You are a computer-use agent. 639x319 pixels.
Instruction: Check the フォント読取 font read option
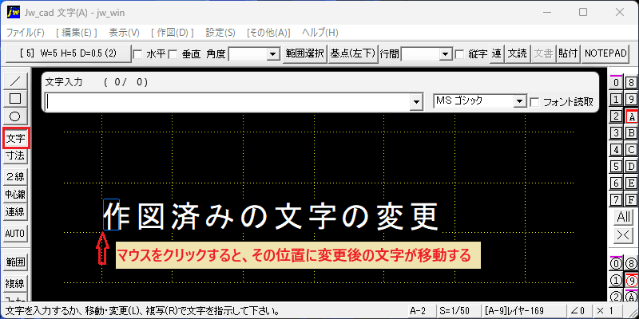pos(534,103)
